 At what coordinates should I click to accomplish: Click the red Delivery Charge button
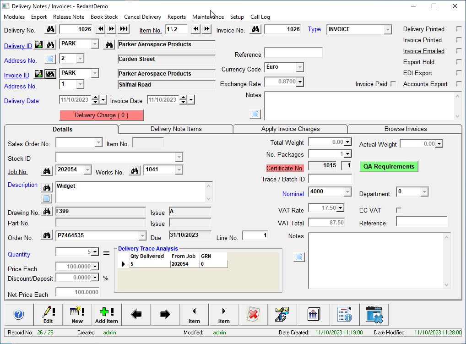[101, 115]
